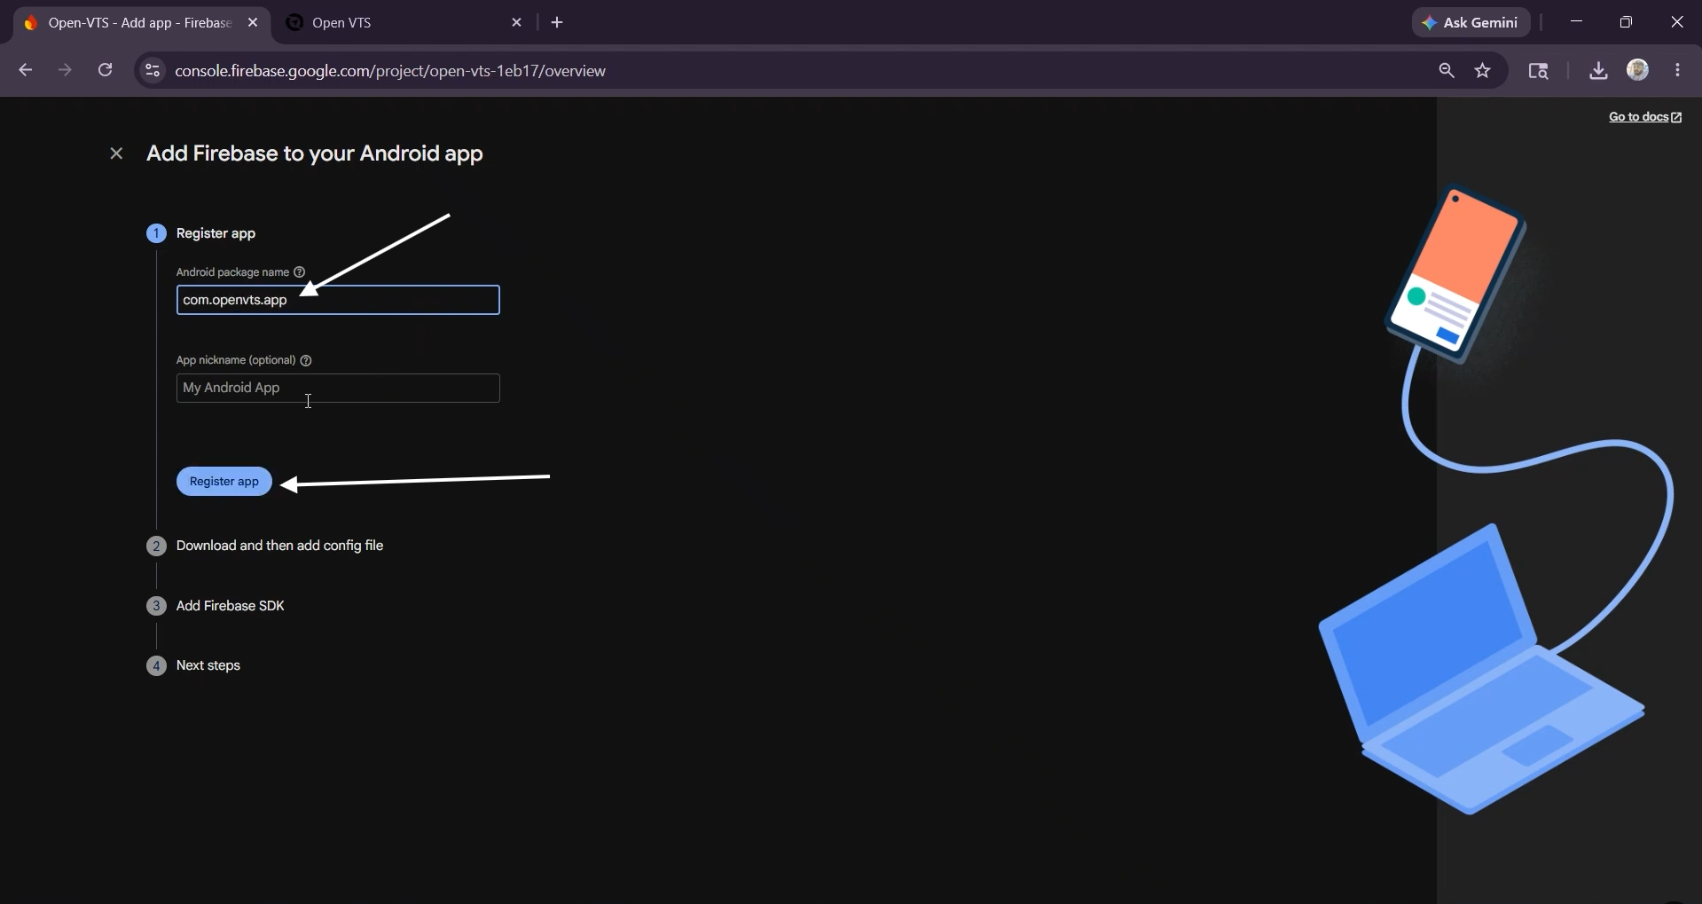Image resolution: width=1702 pixels, height=904 pixels.
Task: Focus the Android package name field
Action: (x=338, y=300)
